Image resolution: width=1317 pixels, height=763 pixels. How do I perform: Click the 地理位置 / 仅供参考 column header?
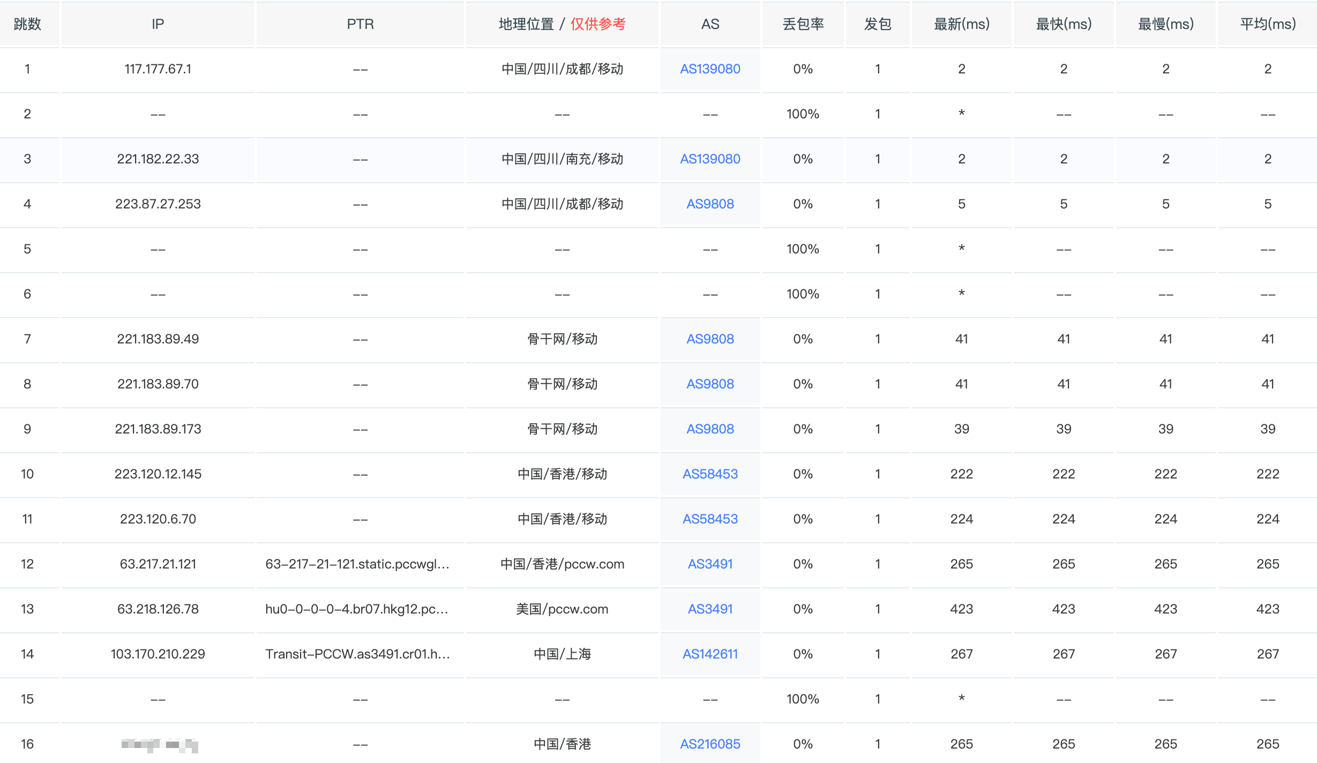(562, 24)
